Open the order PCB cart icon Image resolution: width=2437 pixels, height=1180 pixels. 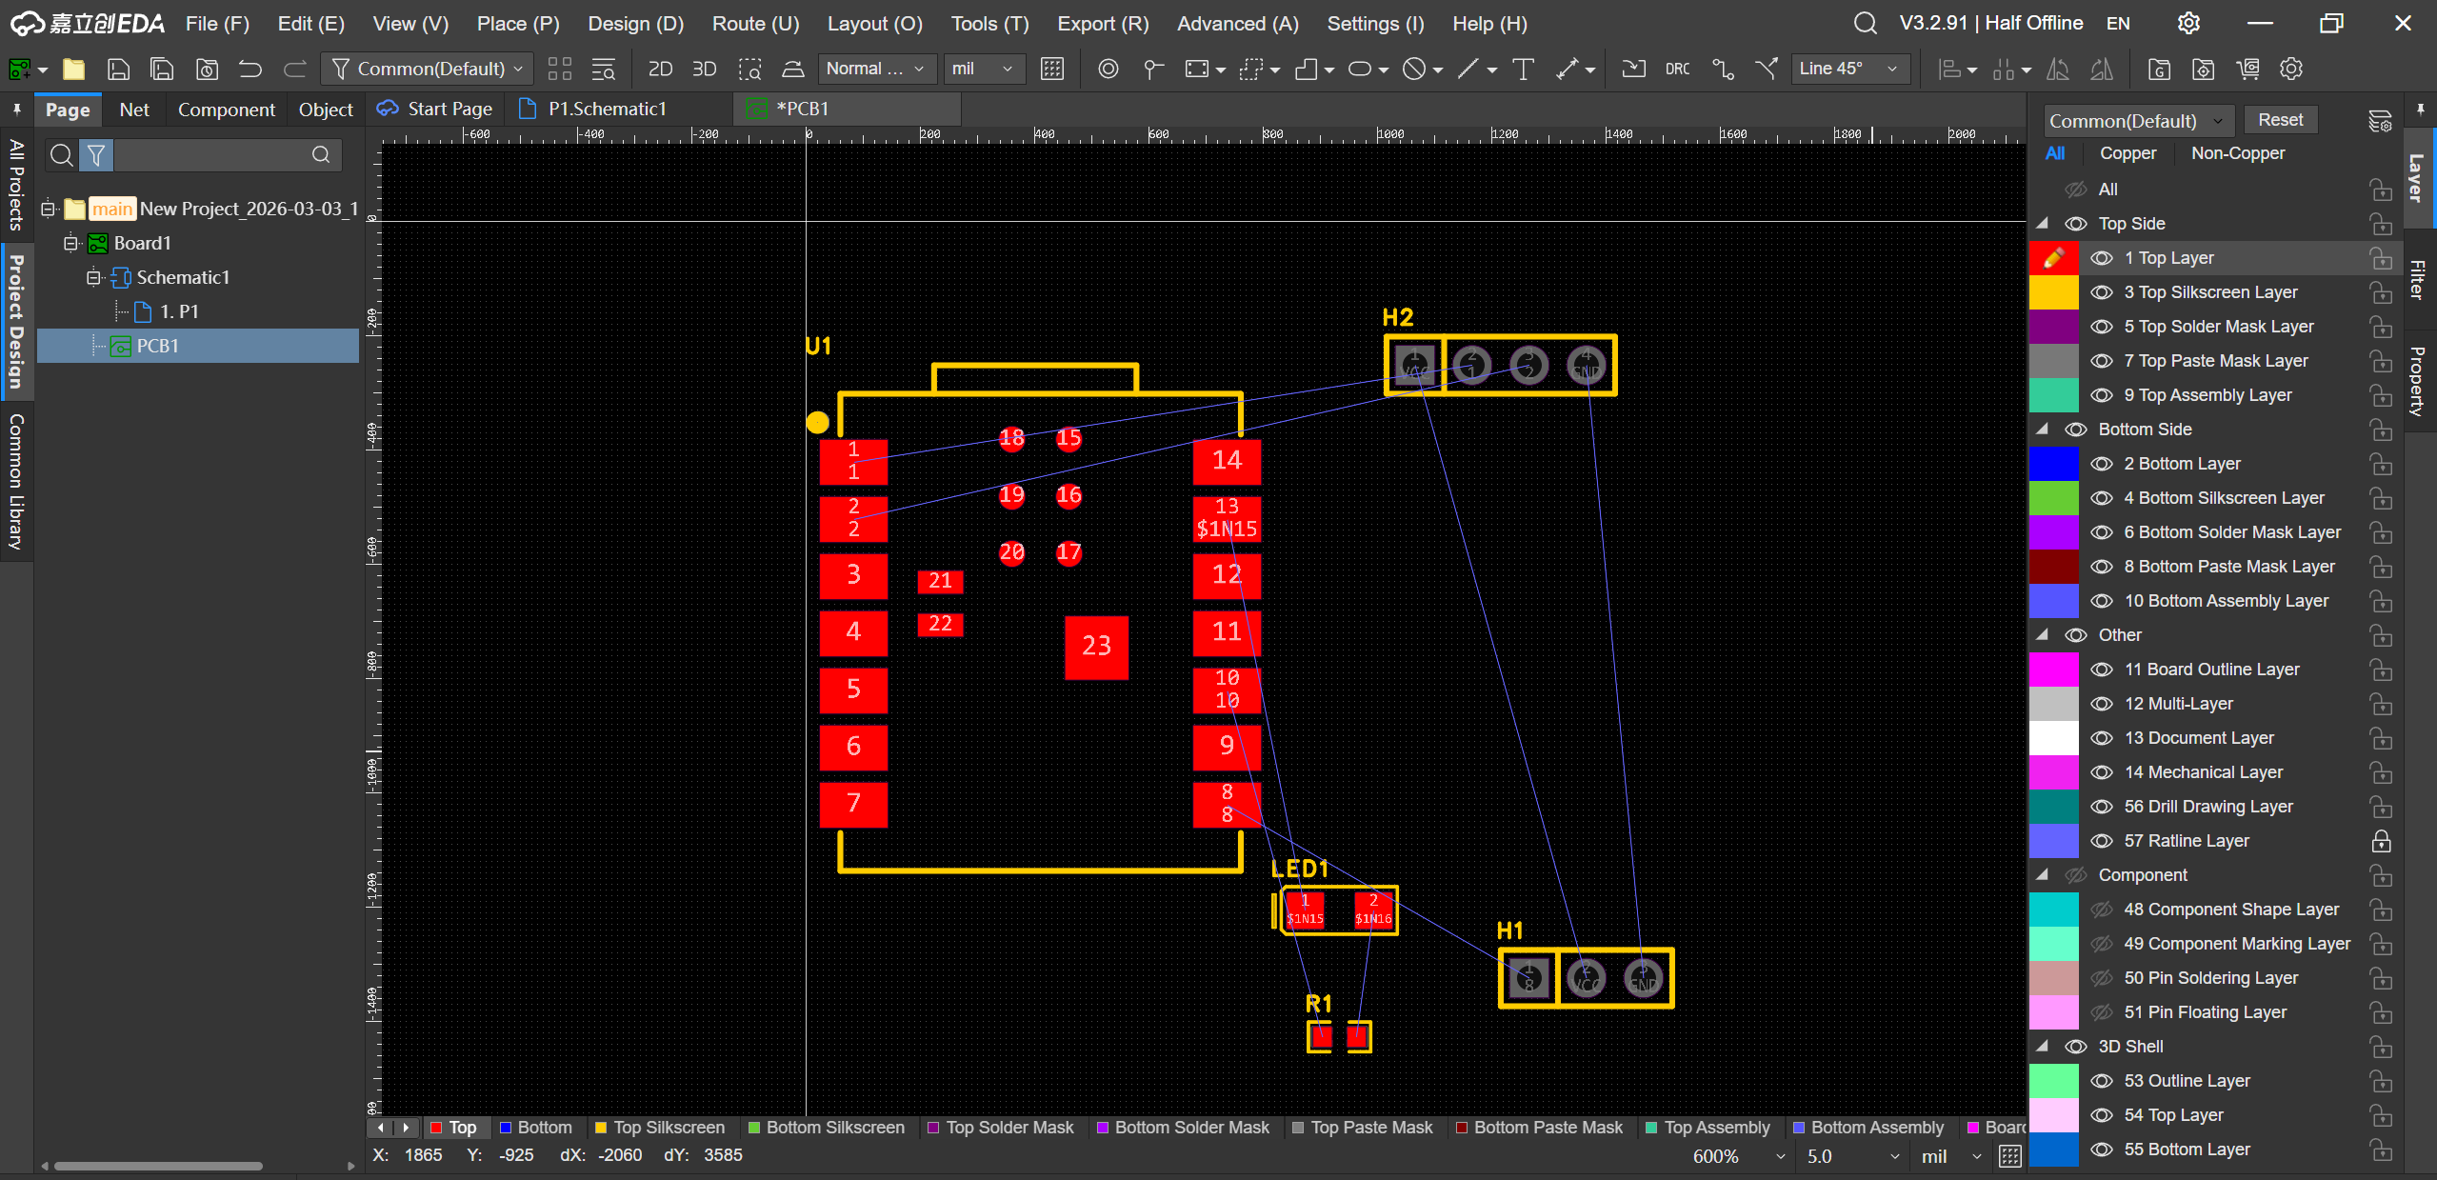tap(2247, 69)
